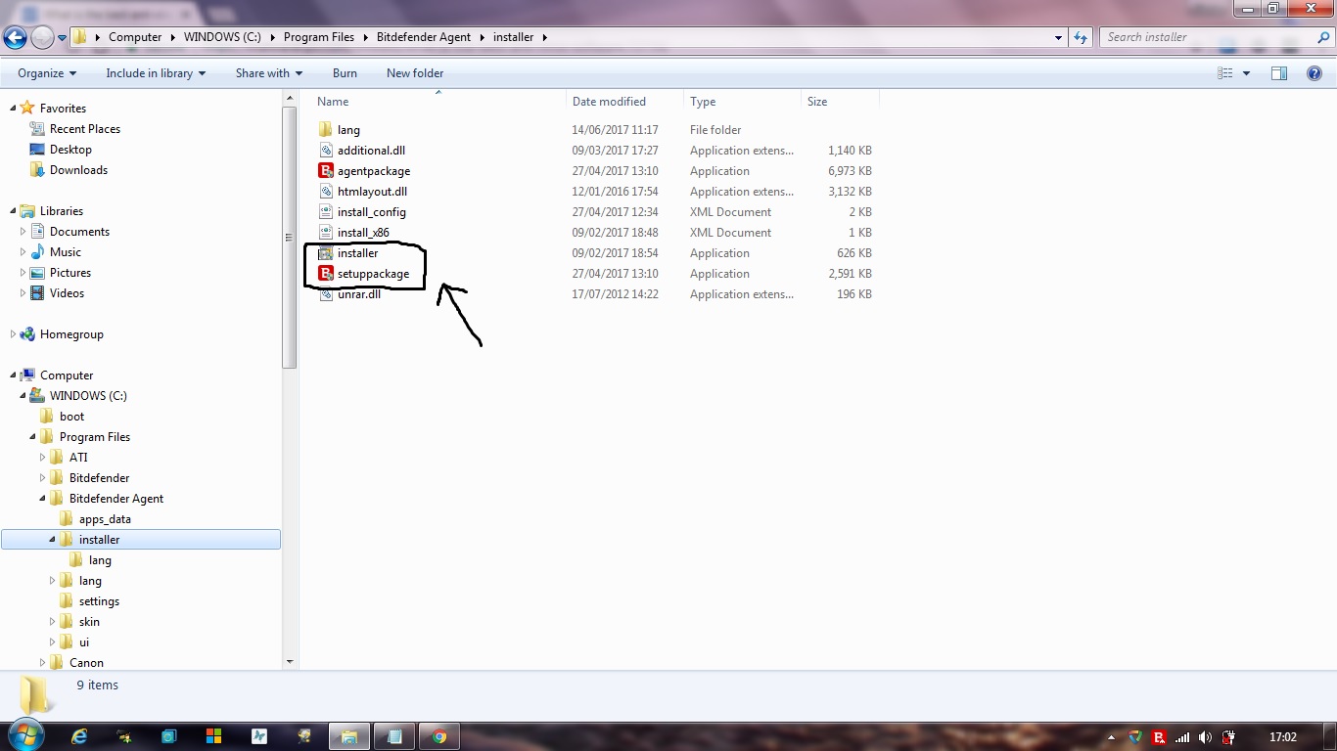The width and height of the screenshot is (1337, 751).
Task: Collapse the Favorites section
Action: click(12, 108)
